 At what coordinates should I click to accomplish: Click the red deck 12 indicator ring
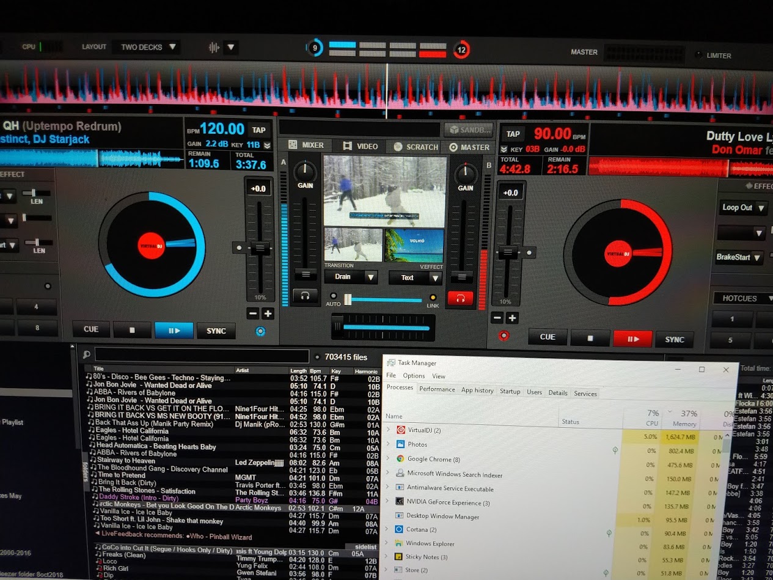(x=461, y=50)
